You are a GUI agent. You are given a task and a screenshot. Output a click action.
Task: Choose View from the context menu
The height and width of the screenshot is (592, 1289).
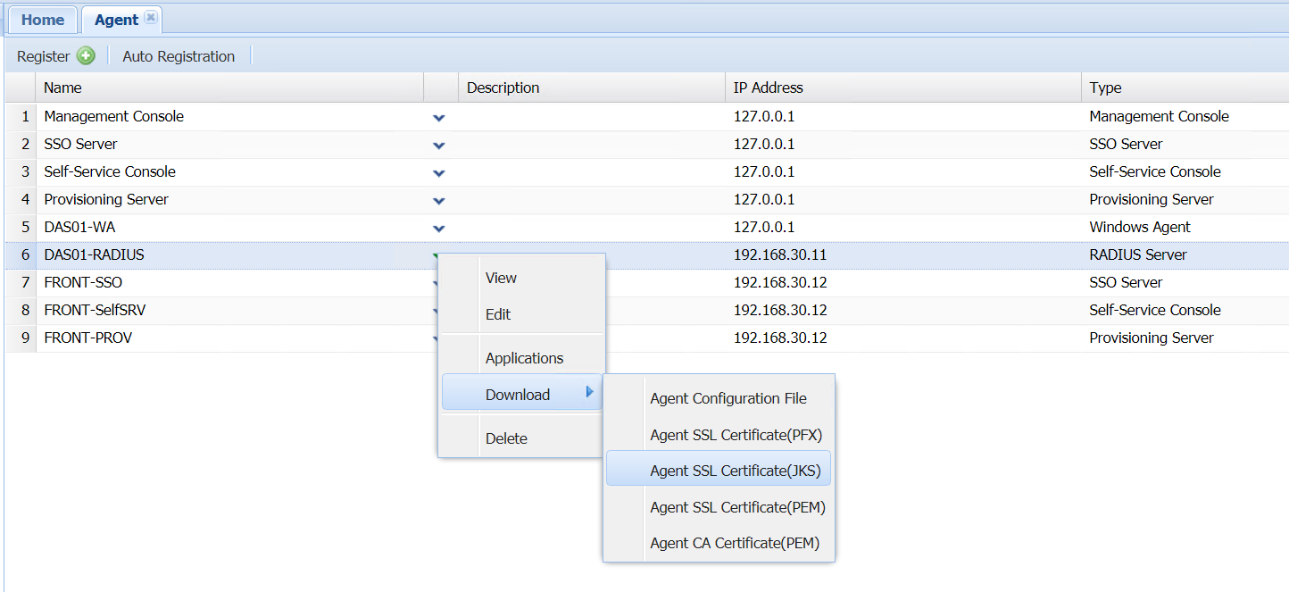coord(501,278)
